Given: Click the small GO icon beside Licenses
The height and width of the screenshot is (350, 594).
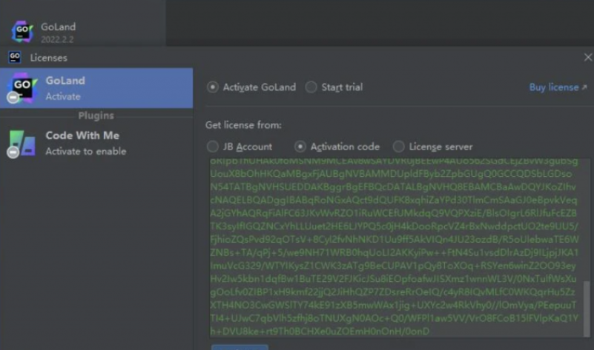Looking at the screenshot, I should click(14, 58).
